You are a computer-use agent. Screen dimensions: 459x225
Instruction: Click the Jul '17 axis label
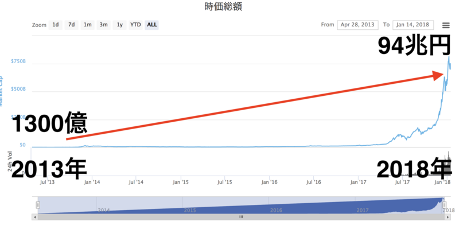[x=402, y=182]
